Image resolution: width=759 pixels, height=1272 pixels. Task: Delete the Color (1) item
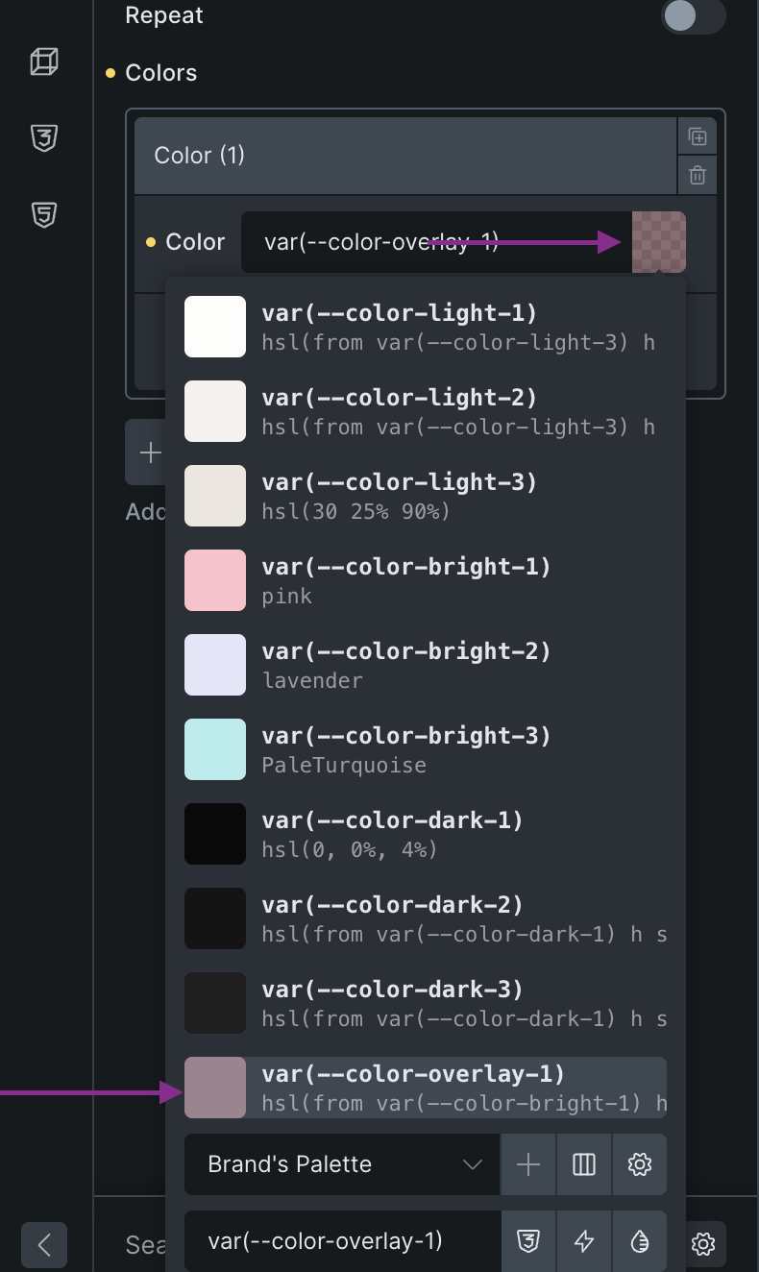(x=698, y=175)
